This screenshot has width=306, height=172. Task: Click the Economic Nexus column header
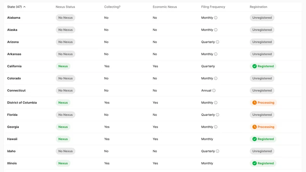tap(165, 7)
